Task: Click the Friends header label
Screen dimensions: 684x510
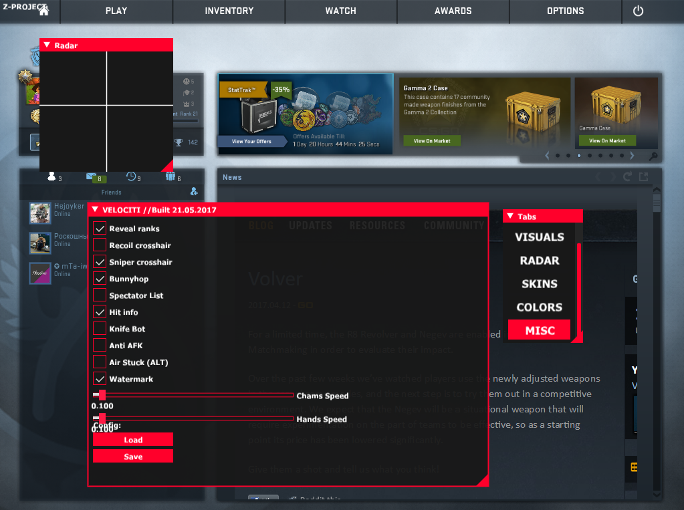Action: pos(111,192)
